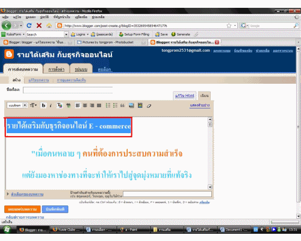Align text left in the editor
Image resolution: width=301 pixels, height=241 pixels.
78,105
